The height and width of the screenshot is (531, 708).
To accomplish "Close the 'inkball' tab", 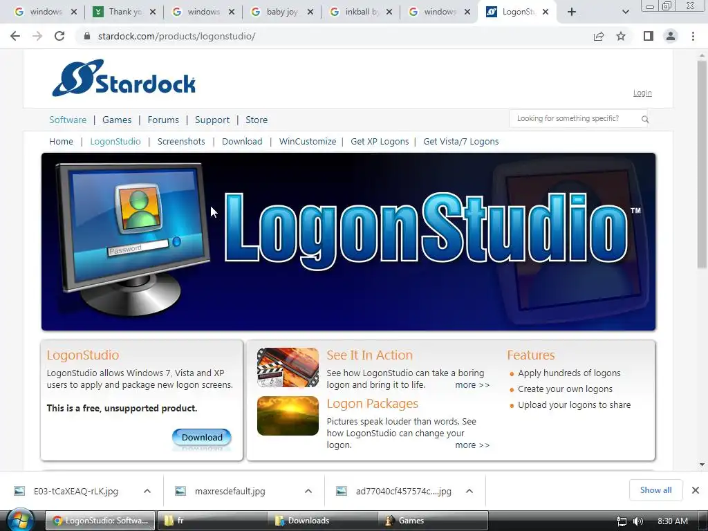I will pos(389,12).
